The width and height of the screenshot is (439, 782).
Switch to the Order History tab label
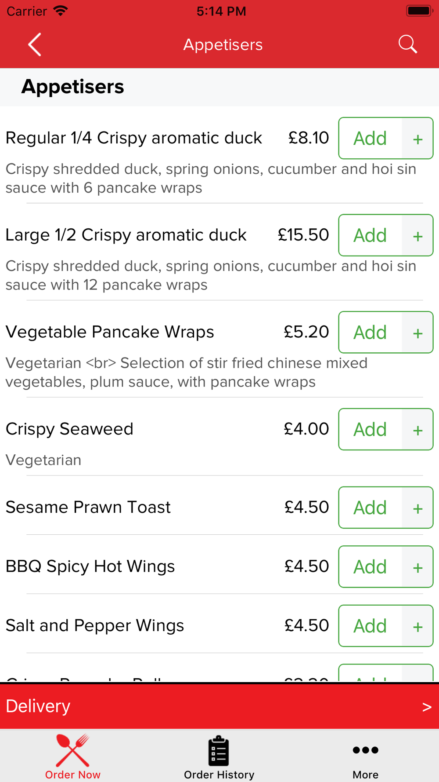(219, 775)
